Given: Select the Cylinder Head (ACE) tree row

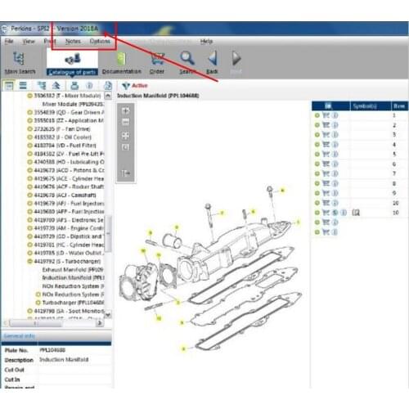Looking at the screenshot, I should coord(69,178).
